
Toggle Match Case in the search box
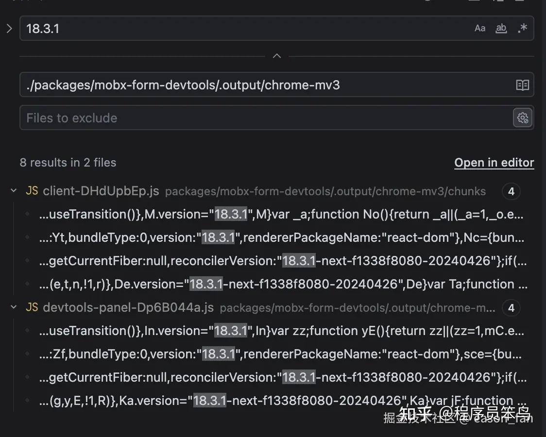pyautogui.click(x=480, y=28)
